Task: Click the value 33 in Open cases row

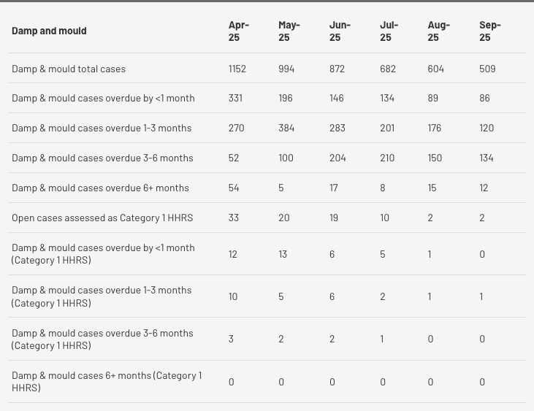Action: pos(234,218)
